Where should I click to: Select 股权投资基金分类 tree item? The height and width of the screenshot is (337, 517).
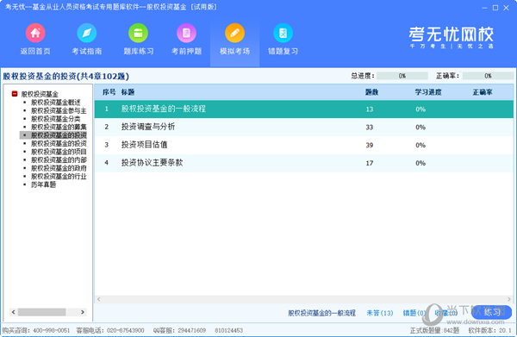pyautogui.click(x=56, y=119)
